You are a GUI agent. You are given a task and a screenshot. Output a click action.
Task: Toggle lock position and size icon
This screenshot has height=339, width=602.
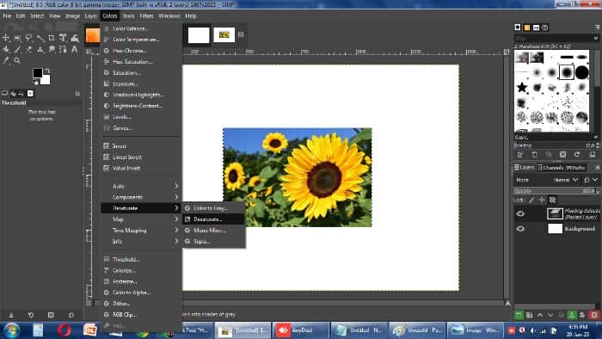click(x=542, y=200)
